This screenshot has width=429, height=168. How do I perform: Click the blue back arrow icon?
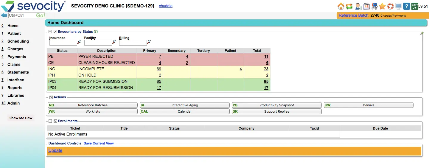click(x=4, y=15)
